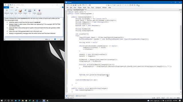Image resolution: width=183 pixels, height=102 pixels.
Task: Open Paint File tab
Action: point(6,7)
